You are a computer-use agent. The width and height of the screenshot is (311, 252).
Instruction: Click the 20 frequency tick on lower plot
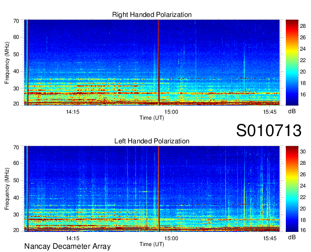pyautogui.click(x=16, y=230)
